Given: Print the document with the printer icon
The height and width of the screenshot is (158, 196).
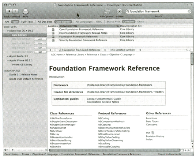Looking at the screenshot, I should tap(25, 12).
